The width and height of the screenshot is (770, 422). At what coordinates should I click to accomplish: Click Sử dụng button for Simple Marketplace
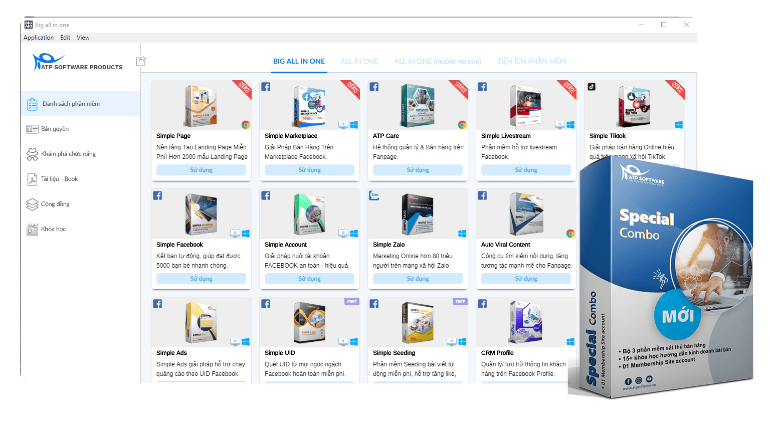click(309, 170)
